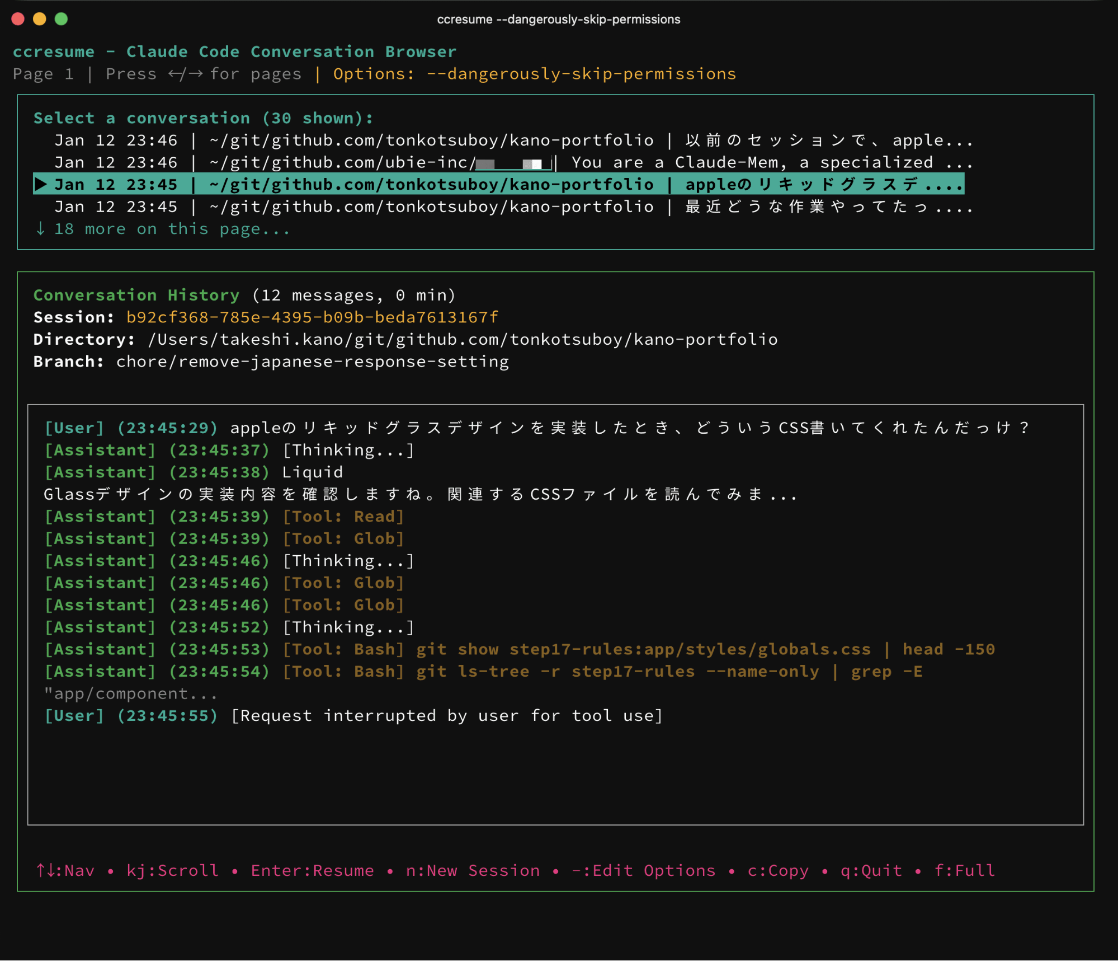Viewport: 1118px width, 961px height.
Task: Click the f:Full view shortcut label
Action: pyautogui.click(x=965, y=870)
